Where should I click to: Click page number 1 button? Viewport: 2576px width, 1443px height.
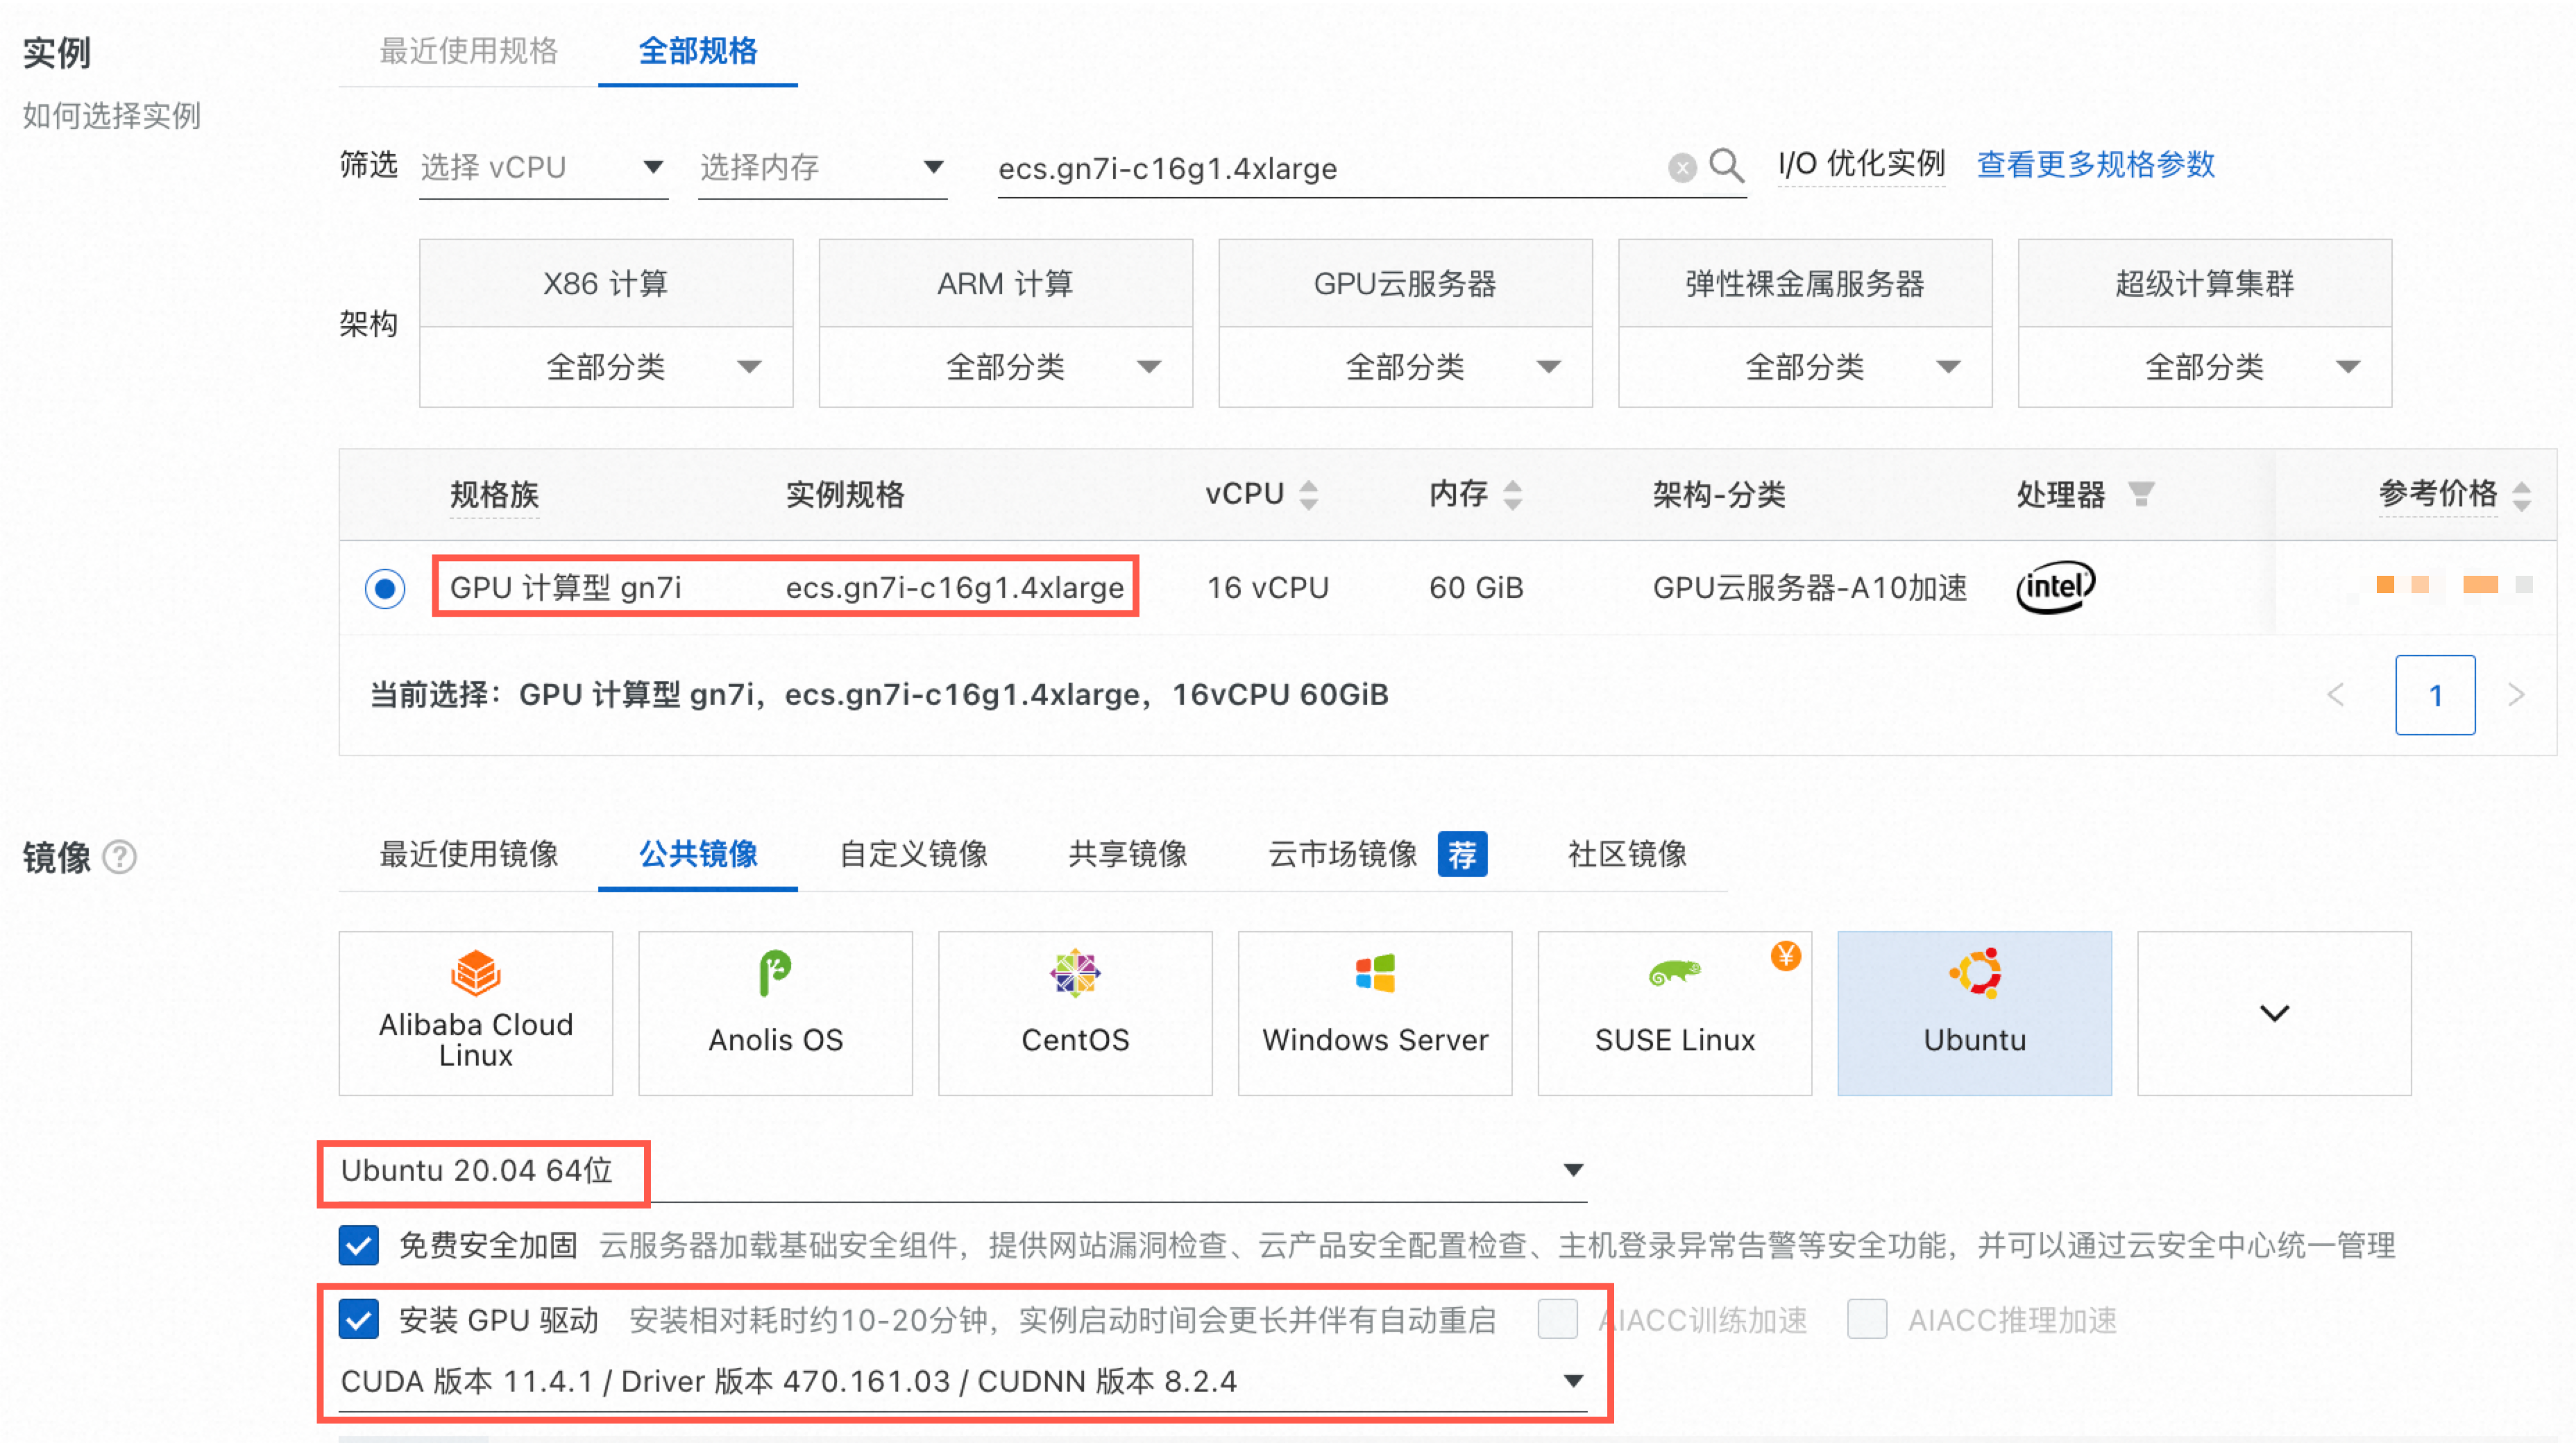(x=2435, y=695)
